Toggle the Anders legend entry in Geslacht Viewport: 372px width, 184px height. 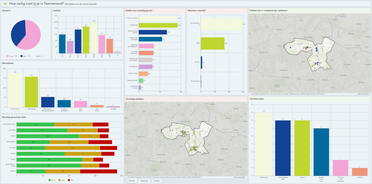[37, 56]
